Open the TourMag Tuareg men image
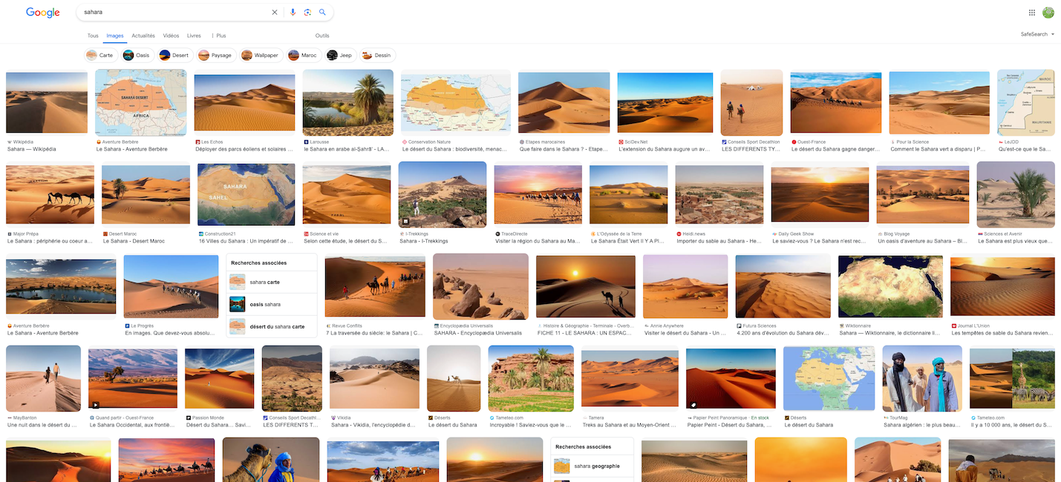Screen dimensions: 1061x482 [921, 378]
